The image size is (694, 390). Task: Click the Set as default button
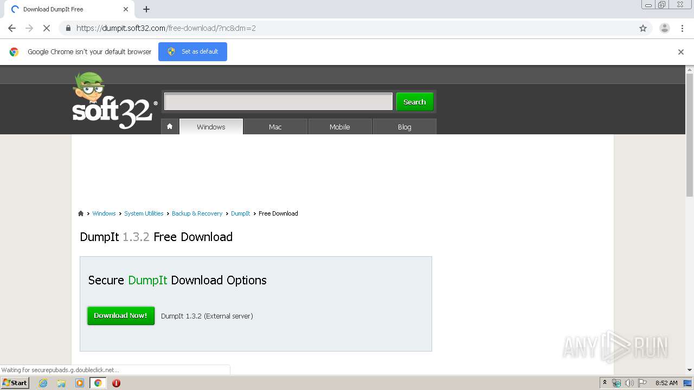click(192, 51)
